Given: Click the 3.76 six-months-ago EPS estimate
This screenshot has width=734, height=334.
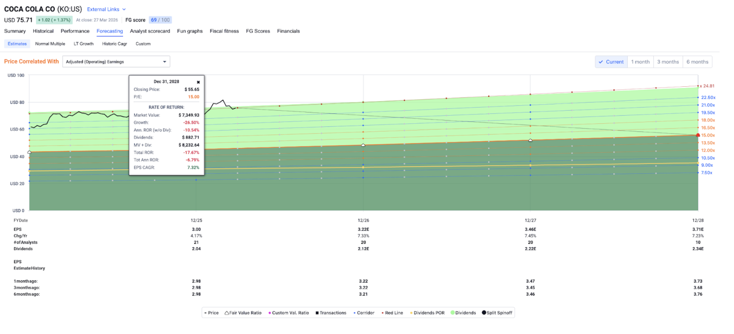Looking at the screenshot, I should tap(698, 294).
